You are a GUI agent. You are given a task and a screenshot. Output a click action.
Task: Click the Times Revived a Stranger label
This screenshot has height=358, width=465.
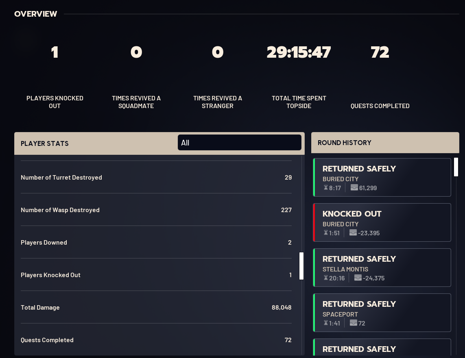(x=217, y=102)
